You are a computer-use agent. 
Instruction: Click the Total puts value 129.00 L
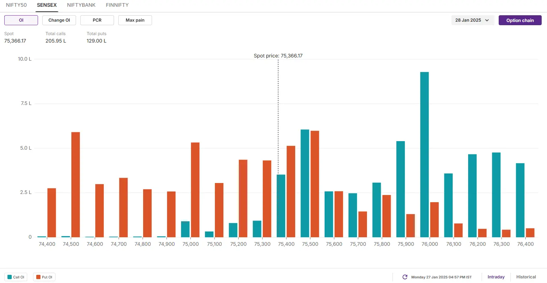click(x=97, y=41)
